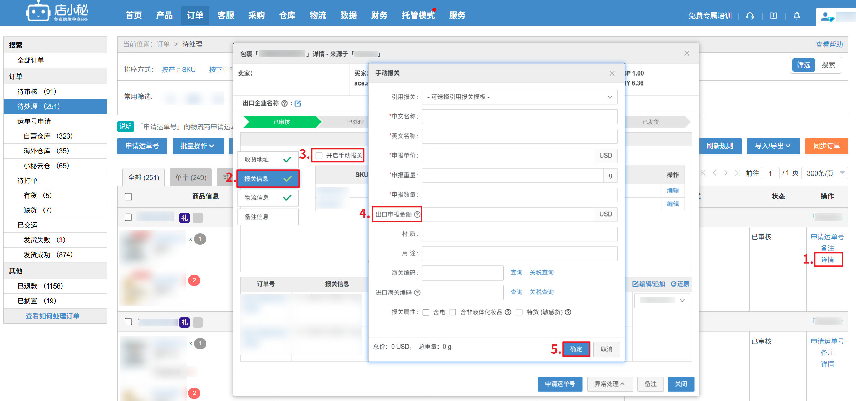This screenshot has width=856, height=401.
Task: Click the customer service headset icon
Action: (750, 16)
